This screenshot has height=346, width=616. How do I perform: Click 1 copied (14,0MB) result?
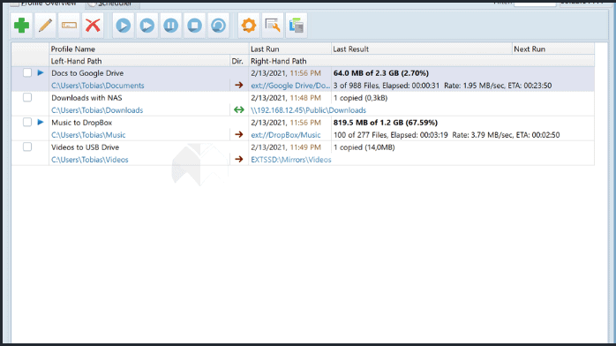(x=364, y=147)
